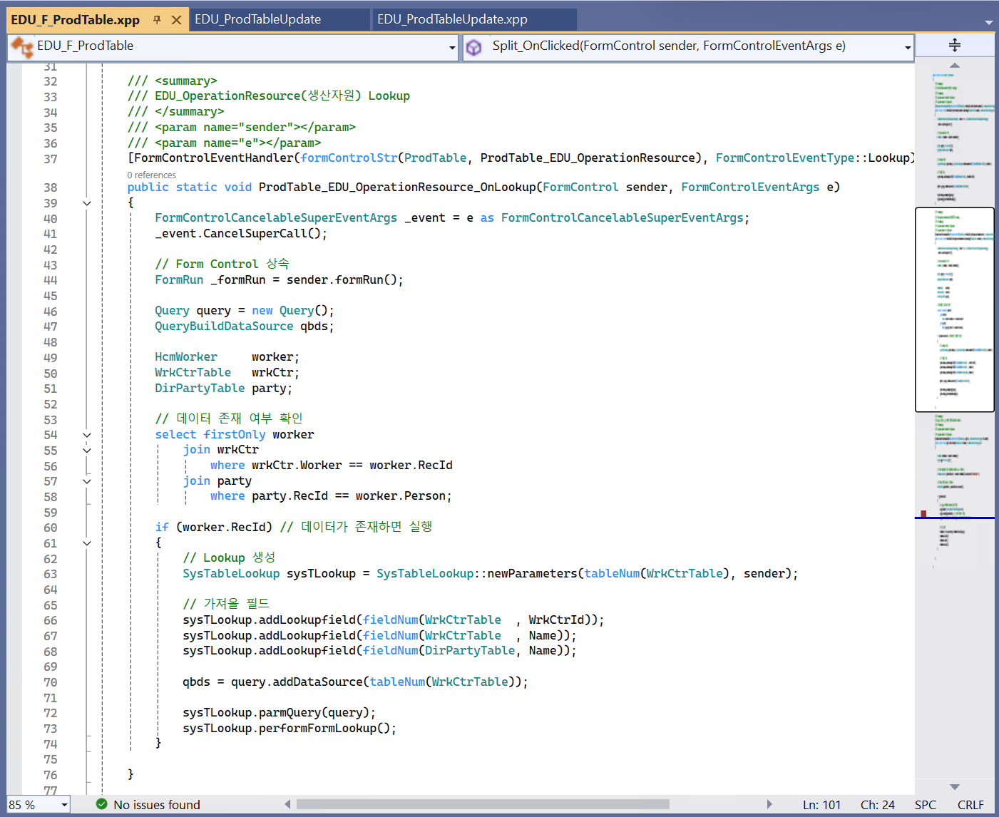The width and height of the screenshot is (999, 817).
Task: Collapse the join wrkCtr block at line 55
Action: [87, 451]
